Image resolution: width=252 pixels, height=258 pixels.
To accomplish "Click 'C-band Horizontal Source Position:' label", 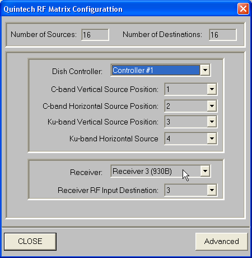I will point(100,106).
